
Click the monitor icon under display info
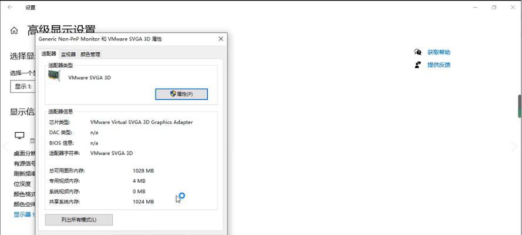coord(19,135)
